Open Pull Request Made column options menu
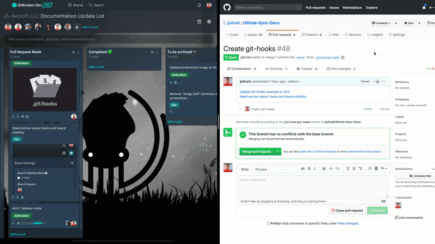 (78, 52)
